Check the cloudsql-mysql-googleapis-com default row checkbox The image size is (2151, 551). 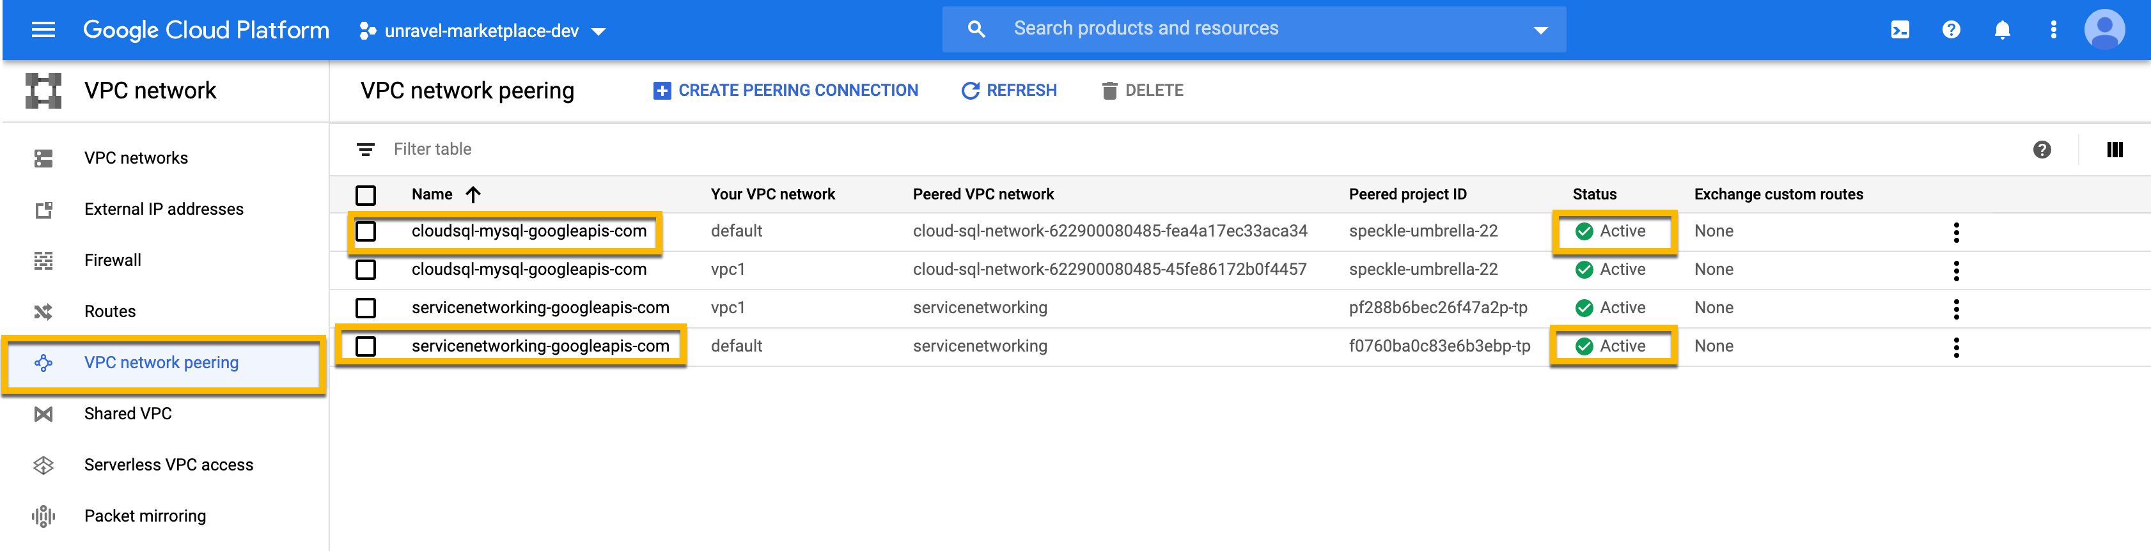click(366, 231)
